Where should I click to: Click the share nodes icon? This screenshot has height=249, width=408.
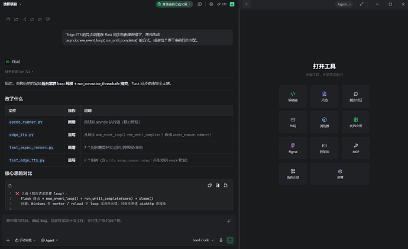pos(24,20)
